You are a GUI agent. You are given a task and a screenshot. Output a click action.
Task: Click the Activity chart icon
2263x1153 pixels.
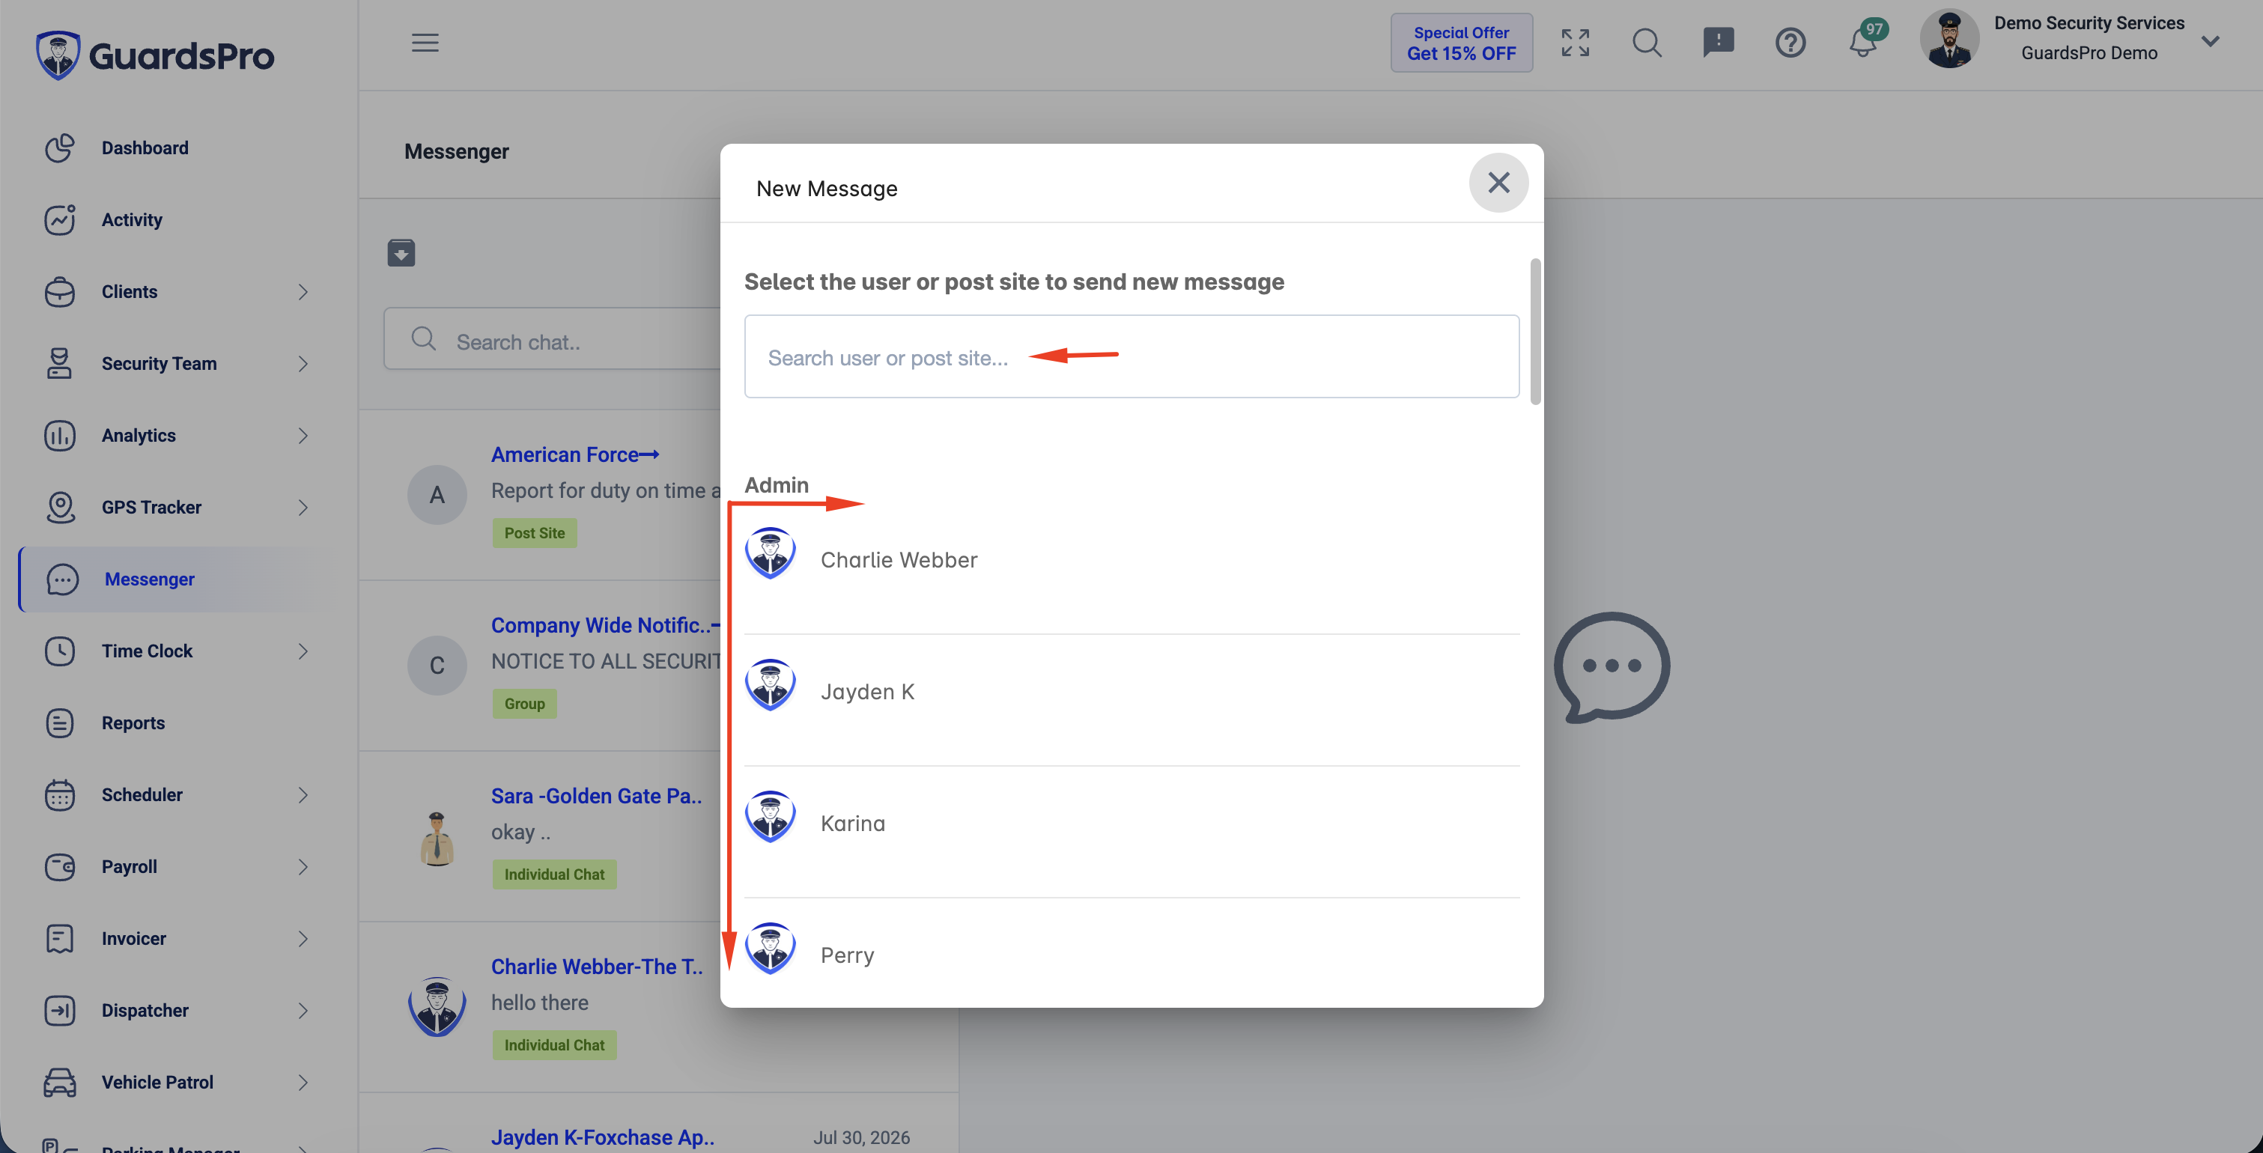coord(60,219)
